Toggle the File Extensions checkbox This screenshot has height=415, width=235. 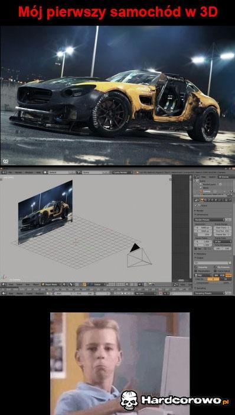coord(215,267)
